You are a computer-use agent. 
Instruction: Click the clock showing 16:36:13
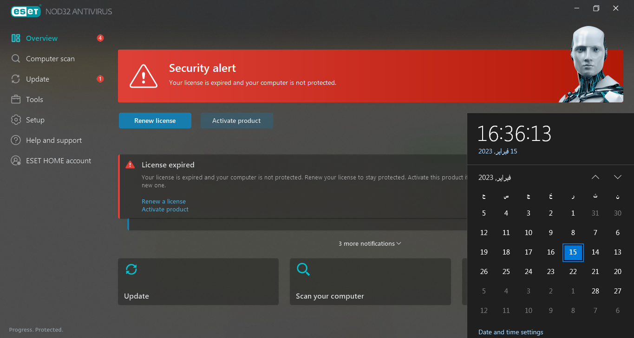[515, 134]
